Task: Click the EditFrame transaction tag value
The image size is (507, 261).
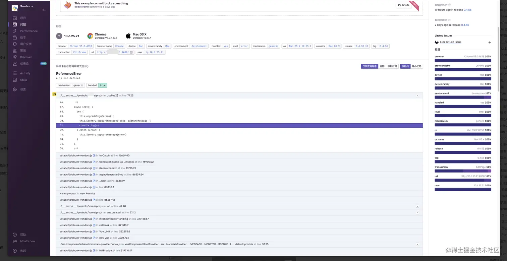Action: pos(79,52)
